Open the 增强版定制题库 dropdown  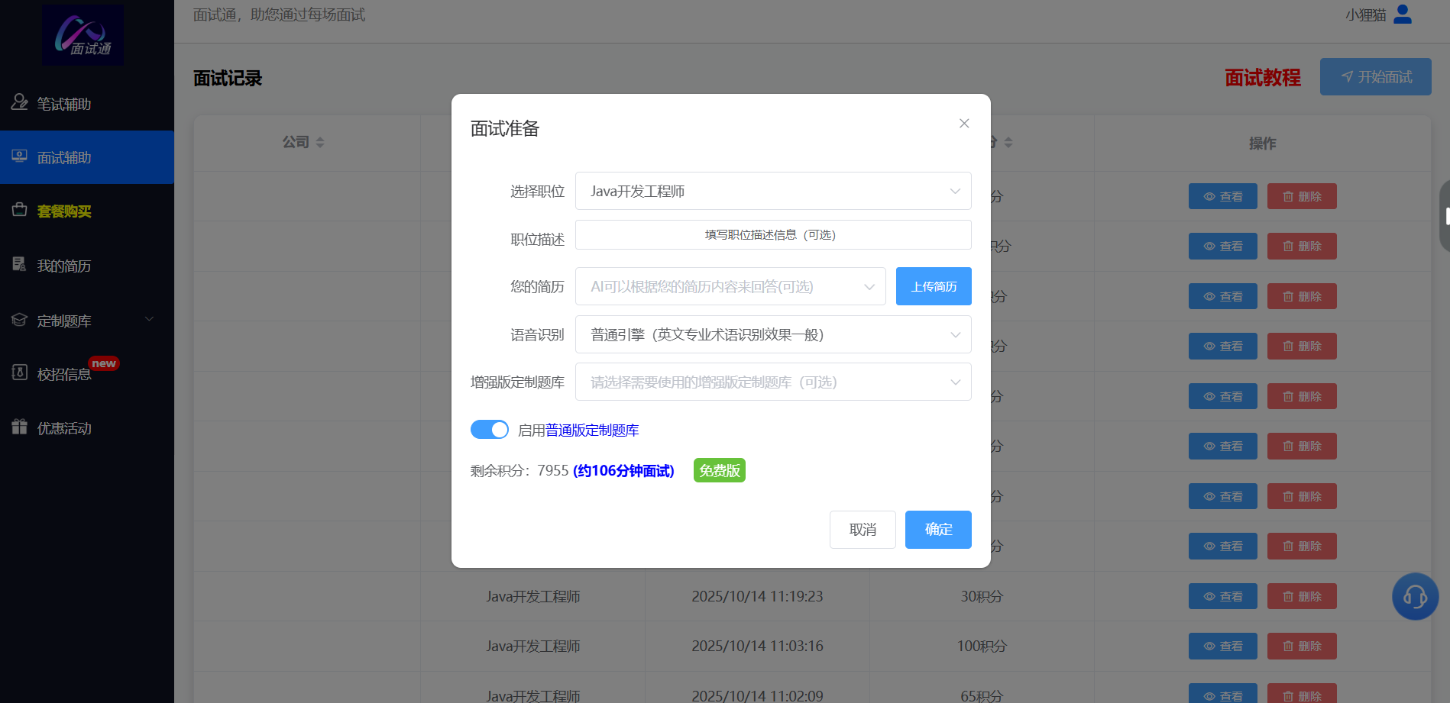(x=773, y=382)
